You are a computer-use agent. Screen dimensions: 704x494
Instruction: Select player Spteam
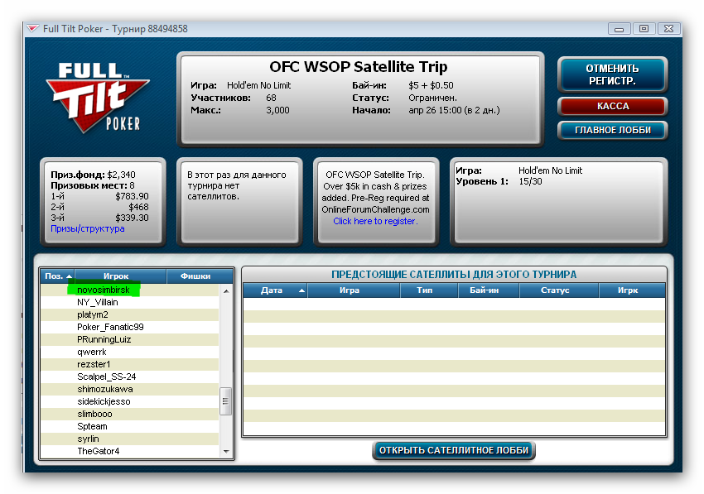(x=130, y=427)
